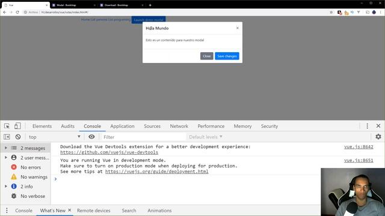
Task: Switch to Modal Bootstrap browser tab
Action: tap(73, 5)
